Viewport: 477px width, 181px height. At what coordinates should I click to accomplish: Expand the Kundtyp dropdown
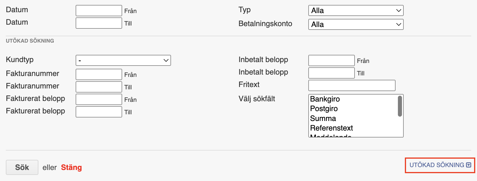tap(123, 61)
